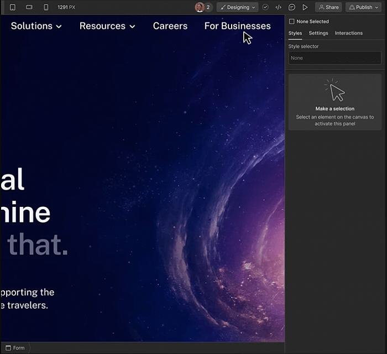Switch to the Styles tab

295,33
